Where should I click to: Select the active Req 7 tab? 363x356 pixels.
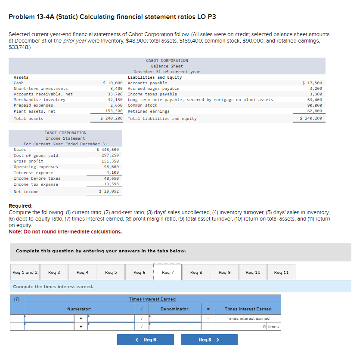167,272
